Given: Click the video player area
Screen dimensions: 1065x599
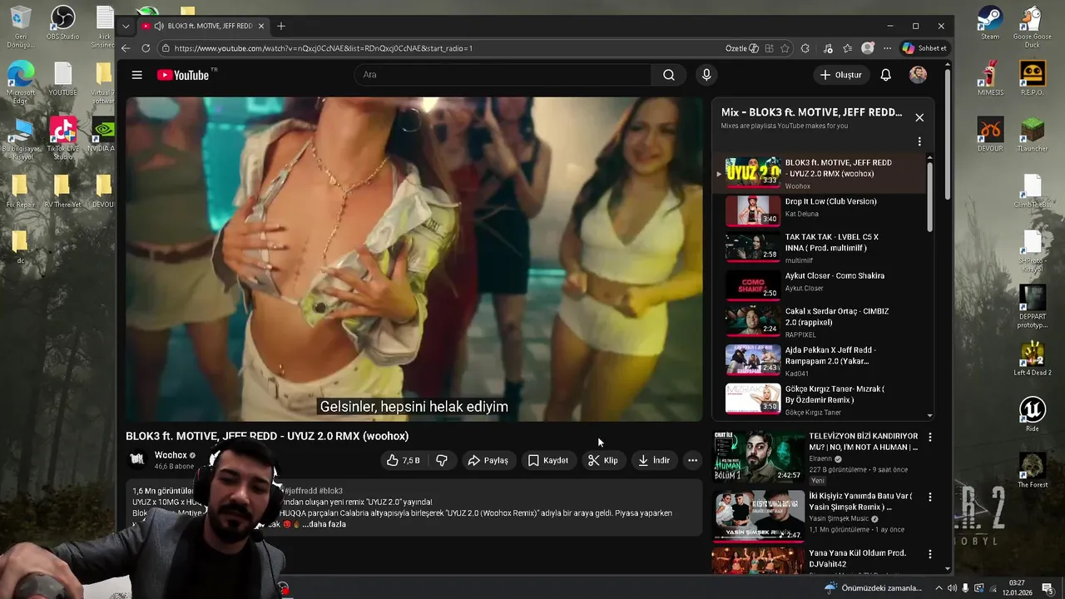Looking at the screenshot, I should [414, 259].
